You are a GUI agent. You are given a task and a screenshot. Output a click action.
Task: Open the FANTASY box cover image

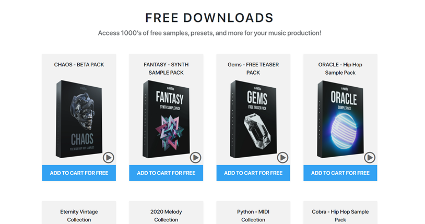pyautogui.click(x=166, y=119)
